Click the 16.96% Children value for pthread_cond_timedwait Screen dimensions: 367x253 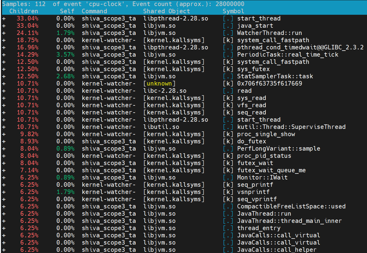pos(27,48)
